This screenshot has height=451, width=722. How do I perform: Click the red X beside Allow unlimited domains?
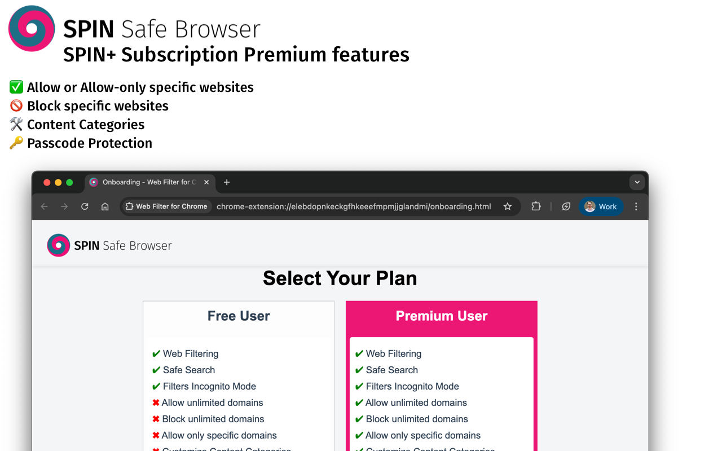pos(156,403)
